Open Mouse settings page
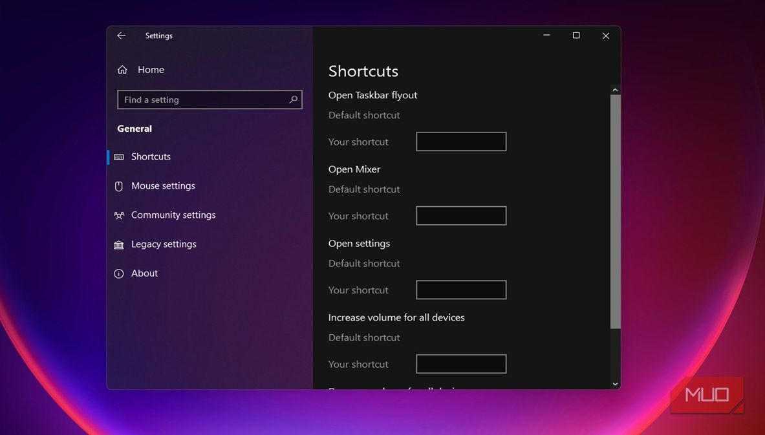Viewport: 765px width, 435px height. pyautogui.click(x=163, y=186)
